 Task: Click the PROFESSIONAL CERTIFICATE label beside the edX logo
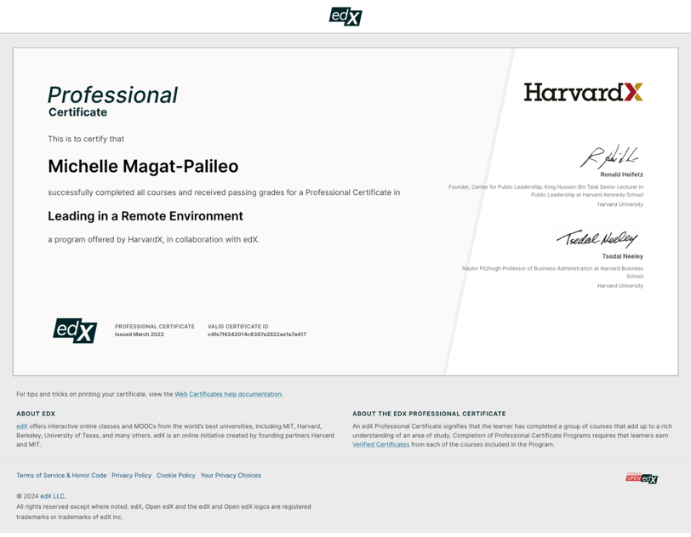(155, 327)
